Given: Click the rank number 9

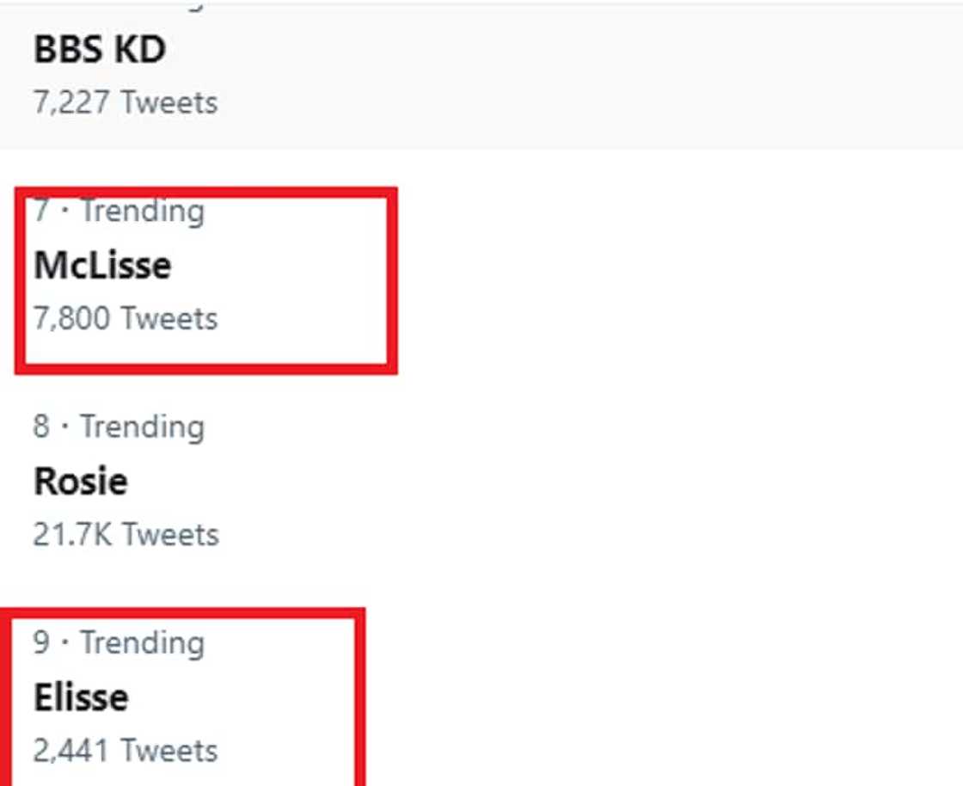Looking at the screenshot, I should [x=41, y=643].
